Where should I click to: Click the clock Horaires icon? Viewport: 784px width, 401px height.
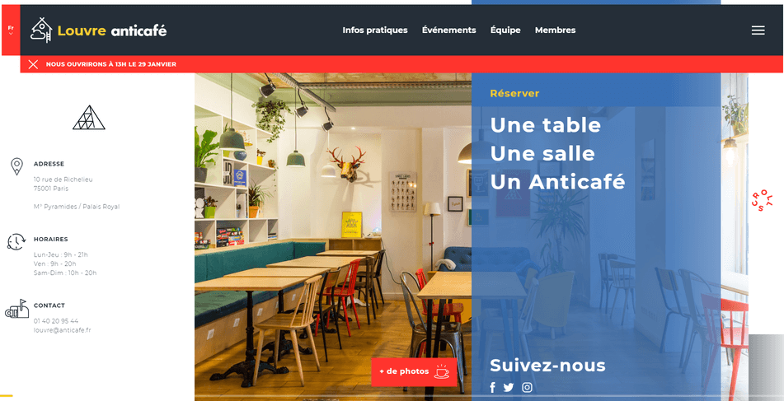16,242
